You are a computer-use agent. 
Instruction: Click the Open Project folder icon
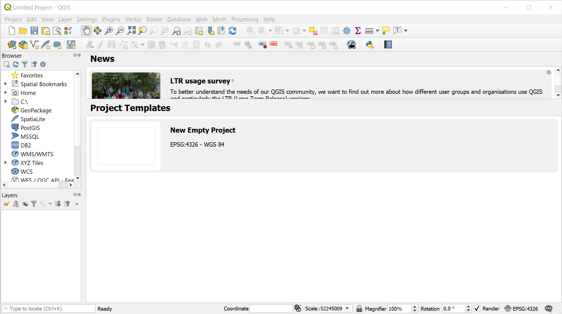(x=23, y=31)
